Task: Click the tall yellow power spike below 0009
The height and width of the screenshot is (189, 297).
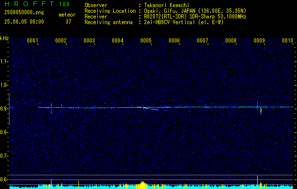Action: pyautogui.click(x=258, y=182)
